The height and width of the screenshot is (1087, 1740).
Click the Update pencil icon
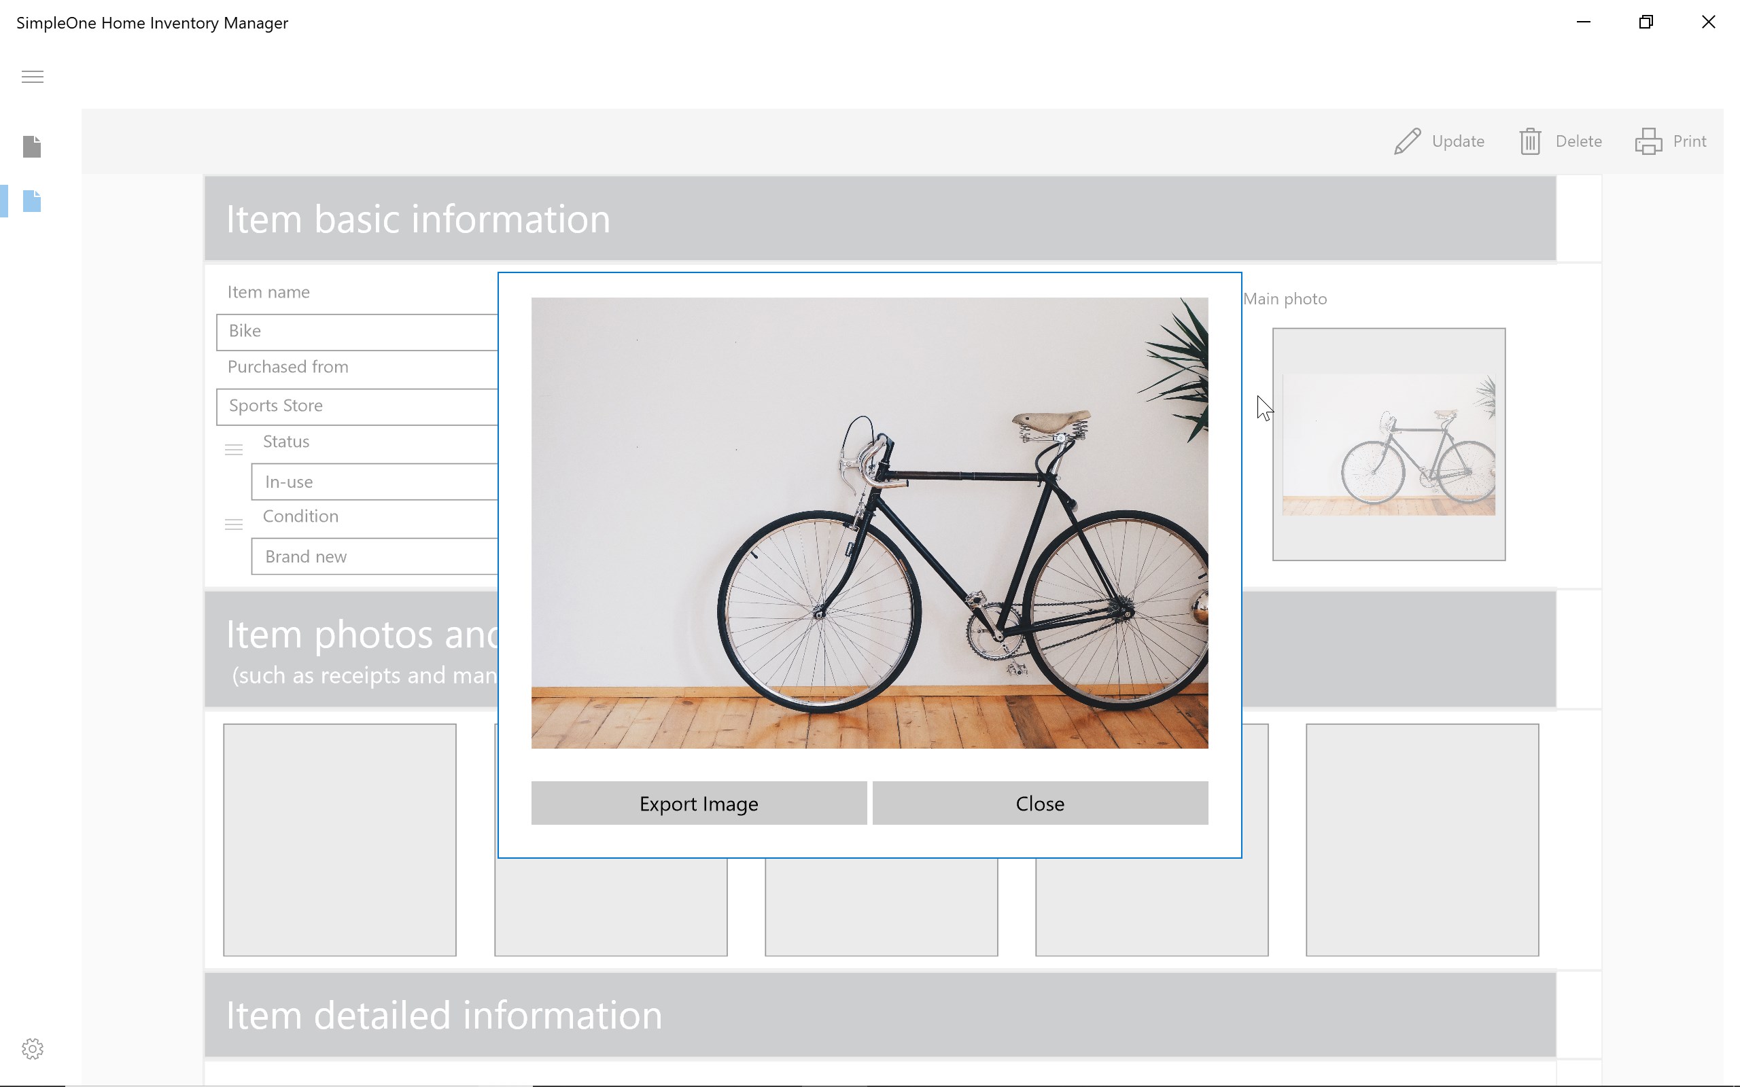point(1407,141)
